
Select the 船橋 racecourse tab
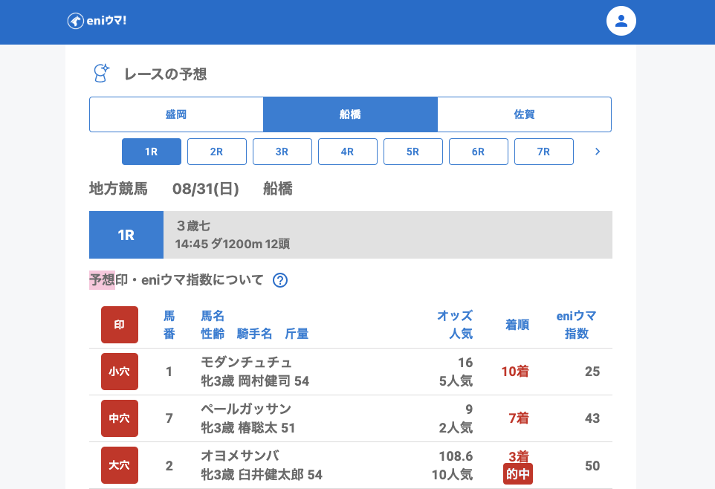[x=350, y=114]
